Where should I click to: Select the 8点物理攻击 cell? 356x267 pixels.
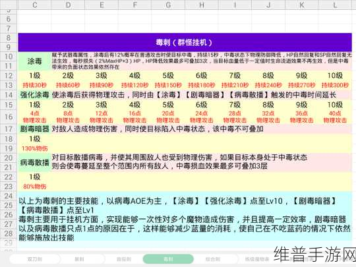(68, 117)
